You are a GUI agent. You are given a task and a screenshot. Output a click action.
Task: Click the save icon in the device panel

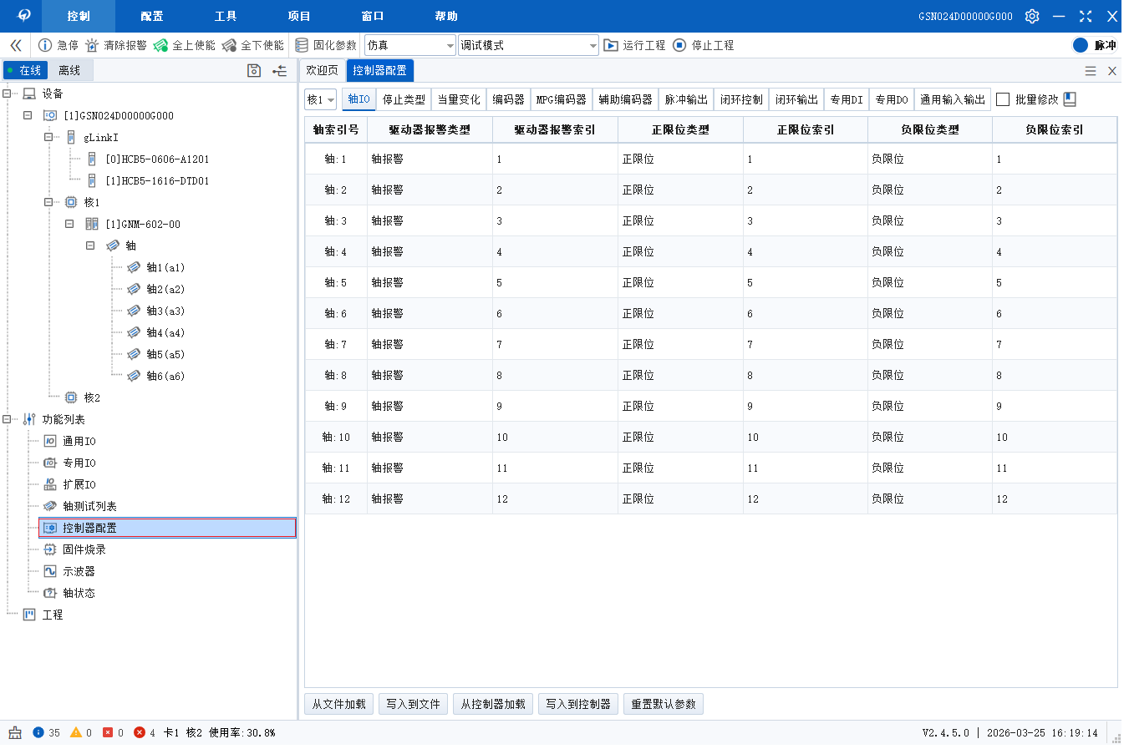pos(254,71)
